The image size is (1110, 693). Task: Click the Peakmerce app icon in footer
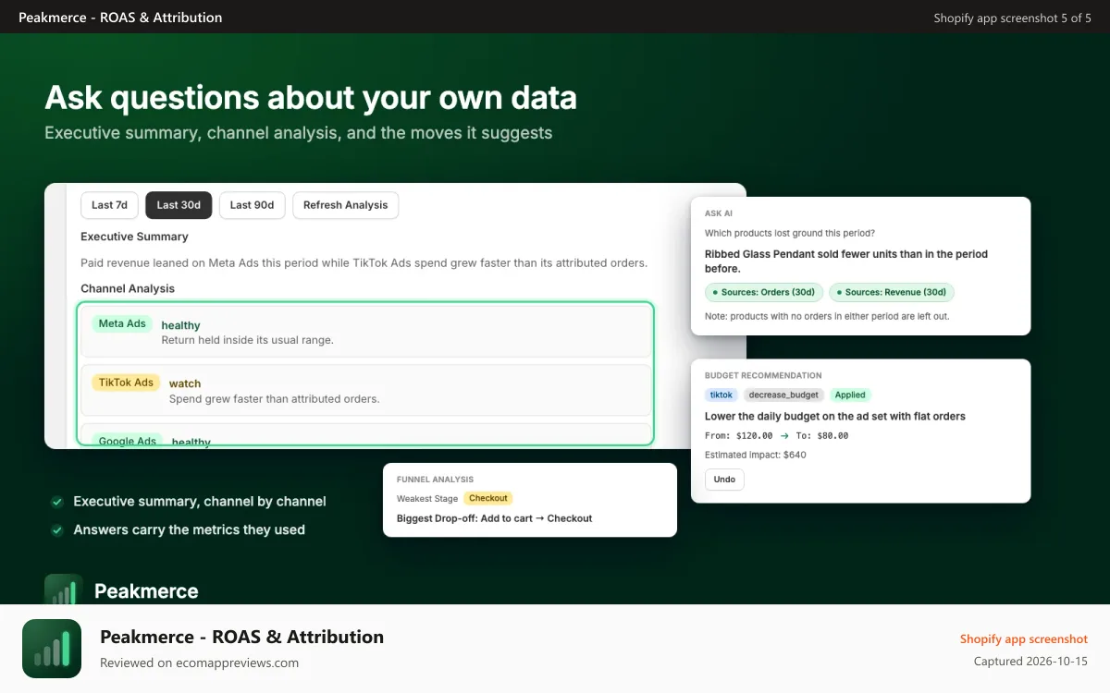52,649
